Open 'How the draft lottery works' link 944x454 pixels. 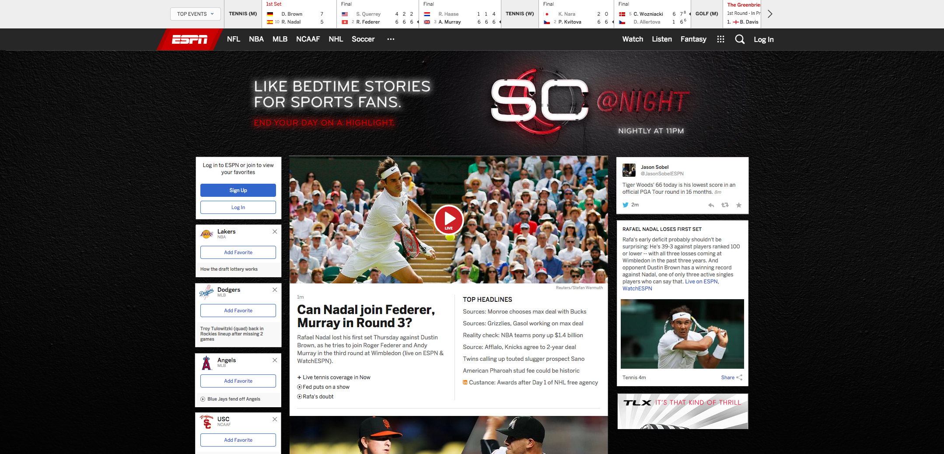229,269
